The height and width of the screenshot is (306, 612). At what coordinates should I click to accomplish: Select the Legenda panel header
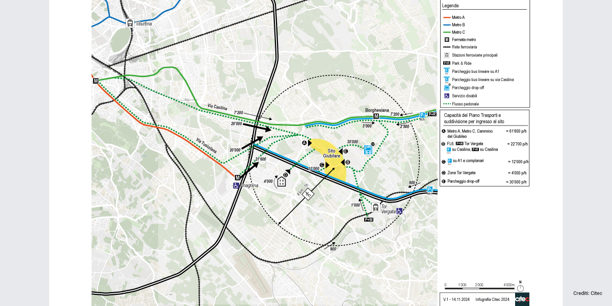click(x=451, y=6)
